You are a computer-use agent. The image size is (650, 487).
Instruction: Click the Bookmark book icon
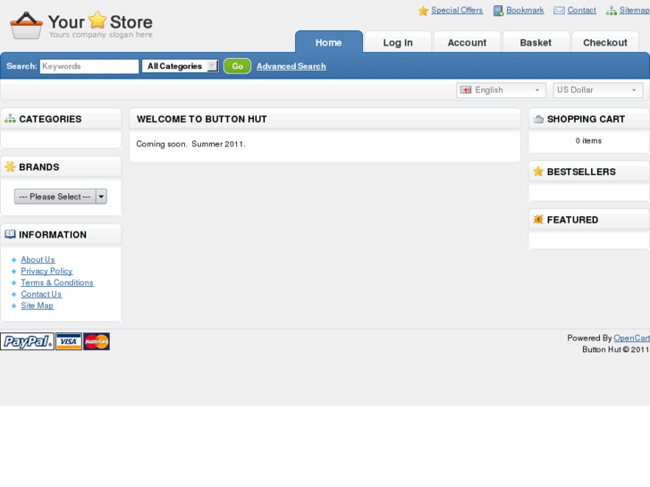click(x=498, y=11)
